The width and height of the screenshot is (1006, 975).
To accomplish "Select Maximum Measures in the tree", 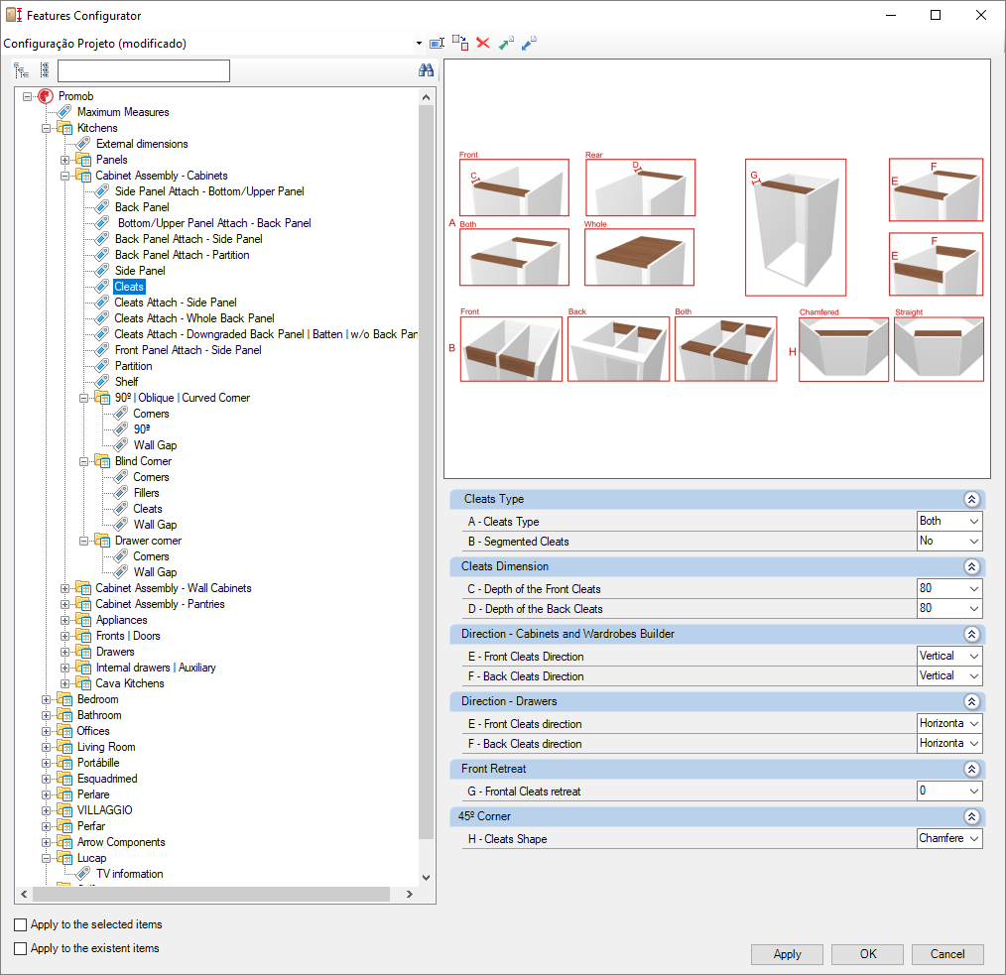I will pyautogui.click(x=123, y=112).
